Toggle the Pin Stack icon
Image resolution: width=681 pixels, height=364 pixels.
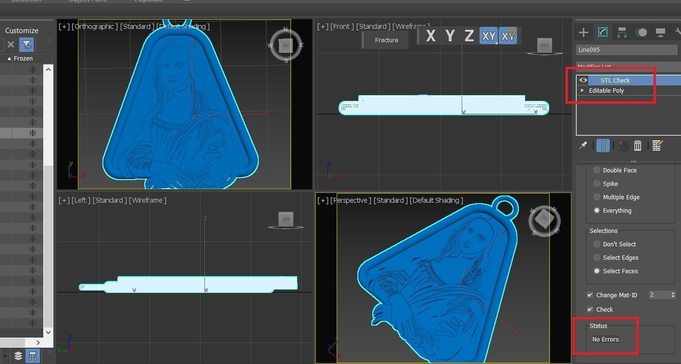(x=583, y=145)
